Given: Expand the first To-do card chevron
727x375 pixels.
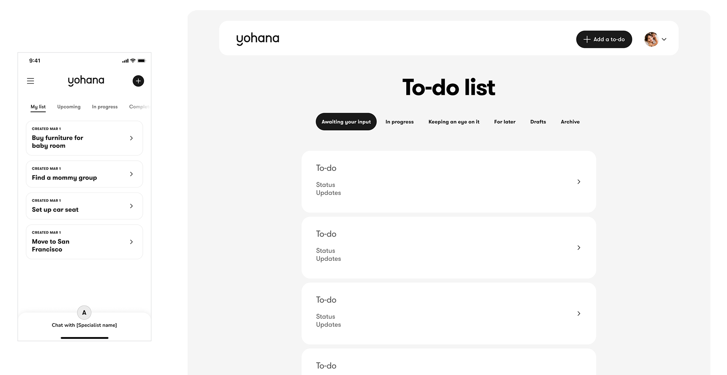Looking at the screenshot, I should click(579, 182).
